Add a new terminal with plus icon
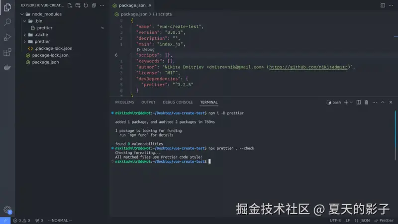The image size is (398, 224). click(346, 103)
